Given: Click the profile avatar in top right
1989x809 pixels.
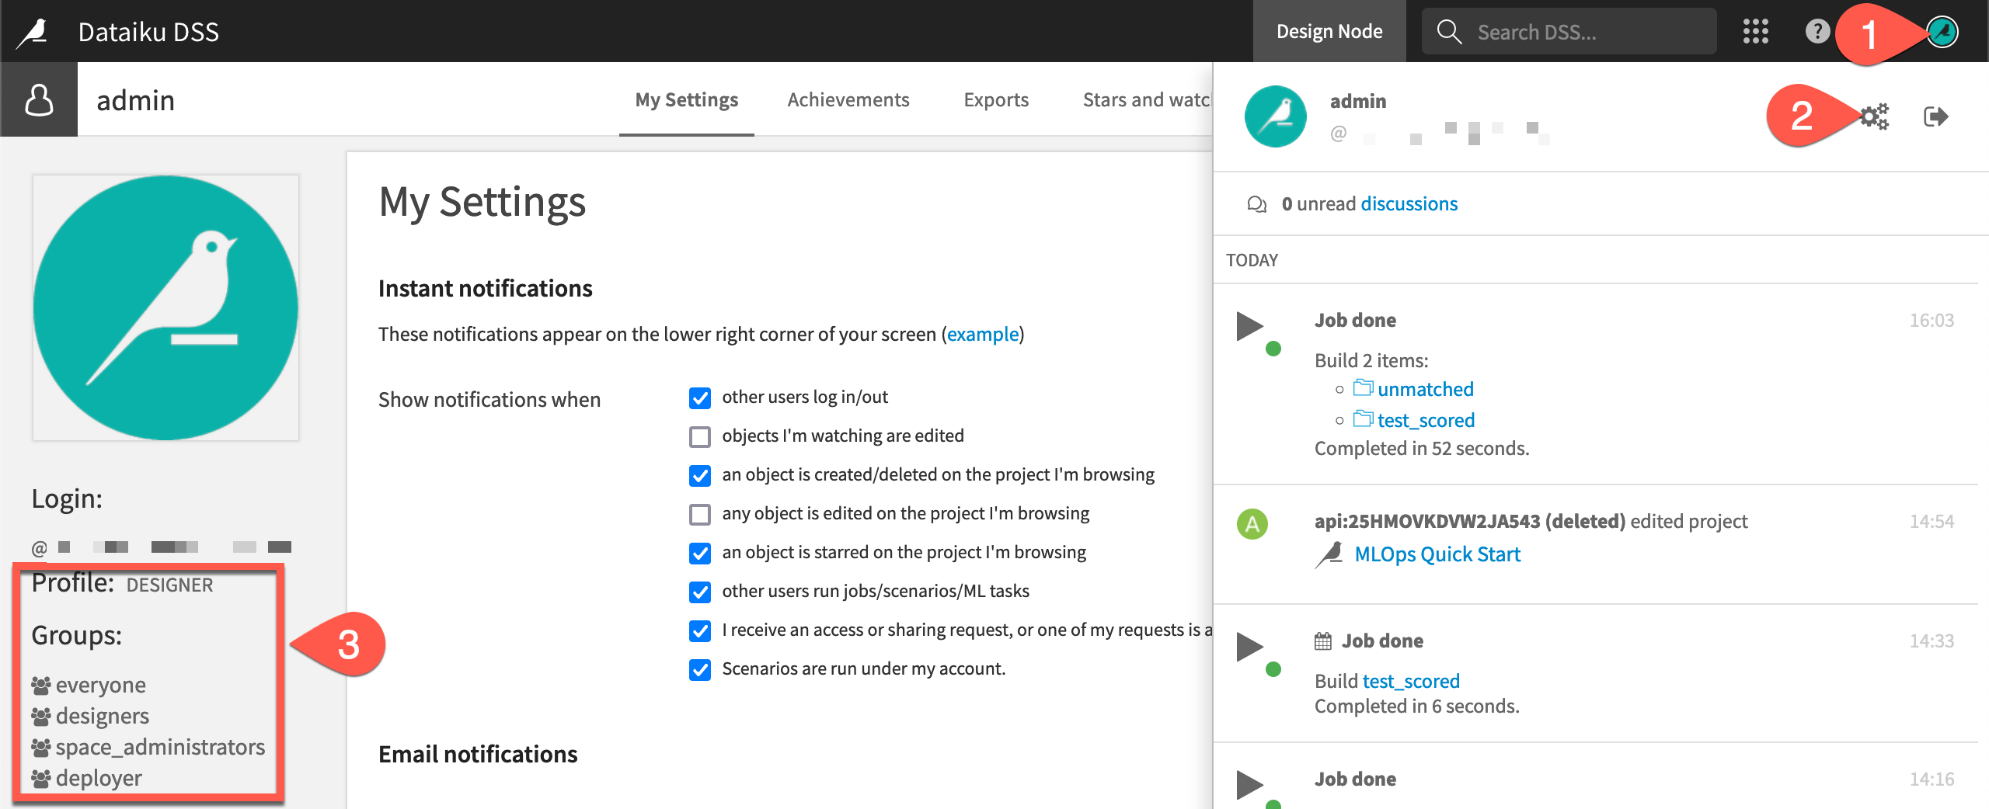Looking at the screenshot, I should 1942,31.
